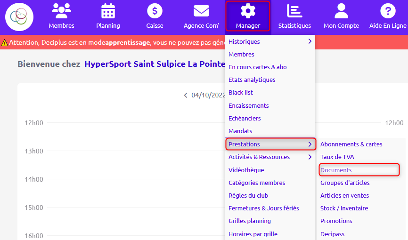Open the Aide En Ligne question icon

click(388, 11)
